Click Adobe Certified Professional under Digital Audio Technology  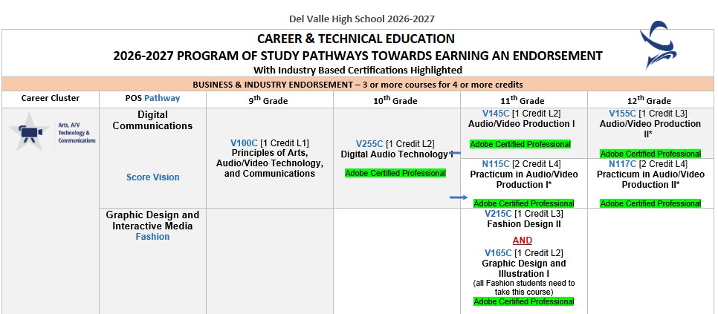click(x=395, y=173)
